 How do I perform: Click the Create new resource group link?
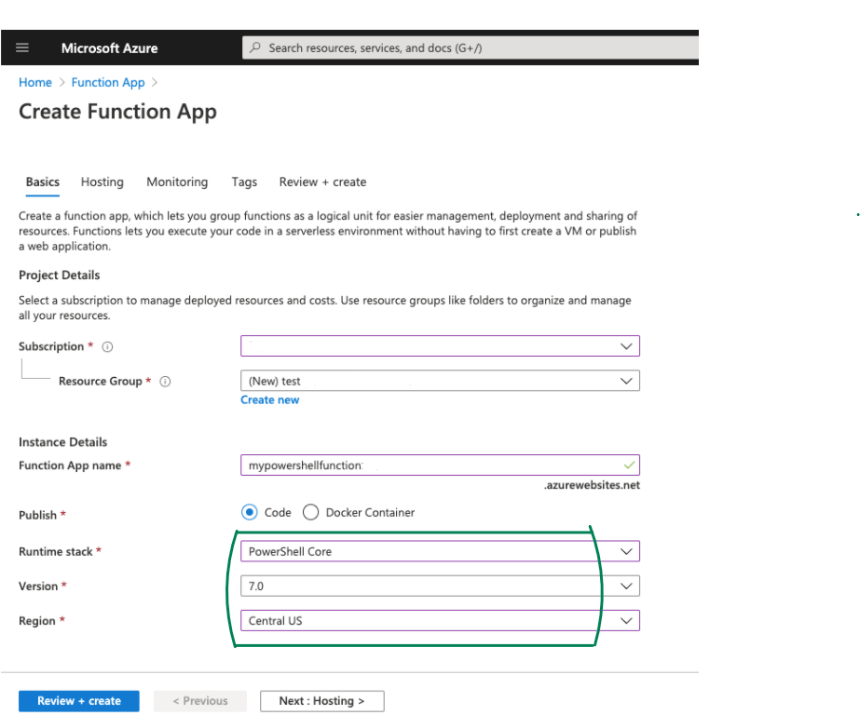click(269, 400)
